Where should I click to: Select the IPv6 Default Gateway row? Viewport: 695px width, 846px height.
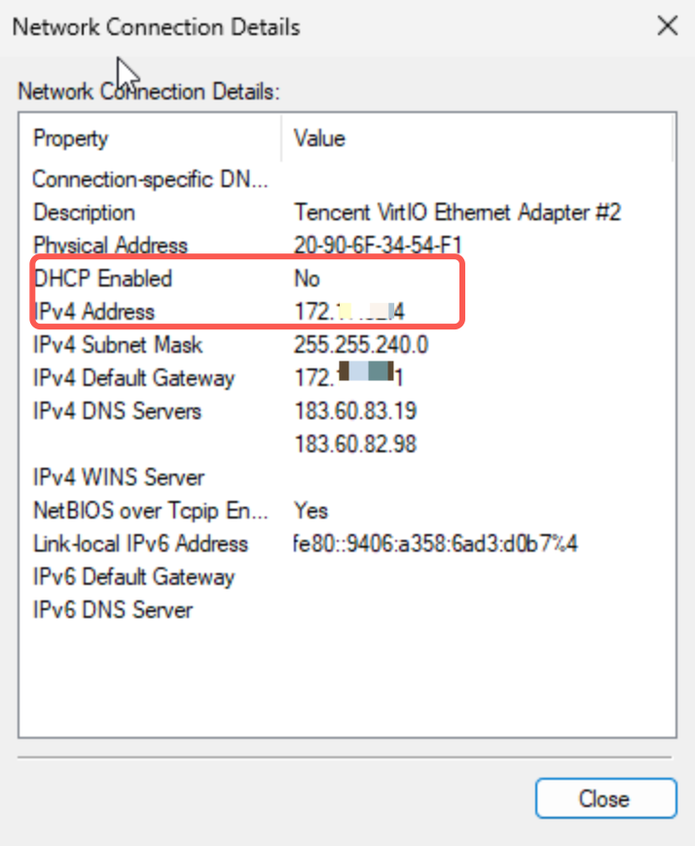coord(133,577)
